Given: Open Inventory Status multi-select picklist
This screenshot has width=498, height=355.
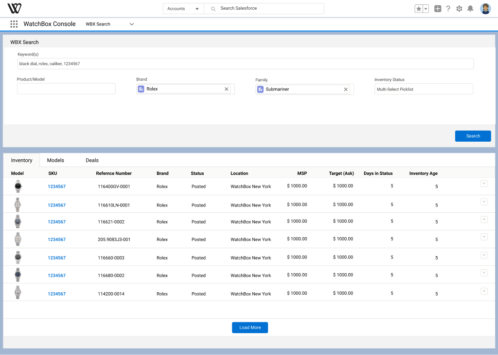Looking at the screenshot, I should pos(424,89).
